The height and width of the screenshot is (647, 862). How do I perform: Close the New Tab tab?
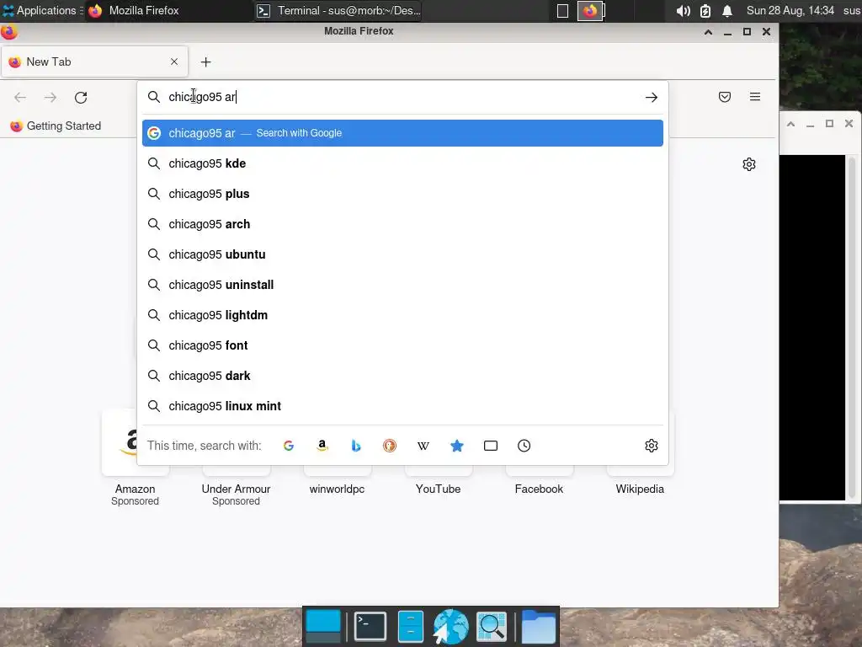point(174,61)
